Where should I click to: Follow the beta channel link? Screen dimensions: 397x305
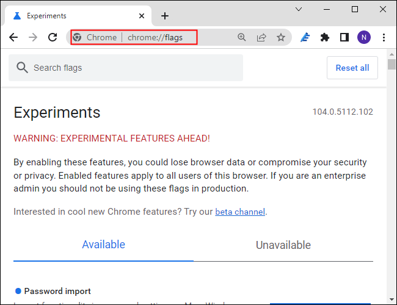tap(240, 212)
